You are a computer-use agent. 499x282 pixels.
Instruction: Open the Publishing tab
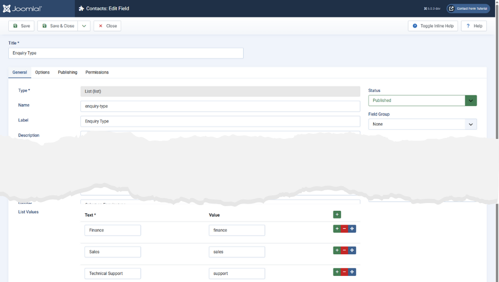68,72
